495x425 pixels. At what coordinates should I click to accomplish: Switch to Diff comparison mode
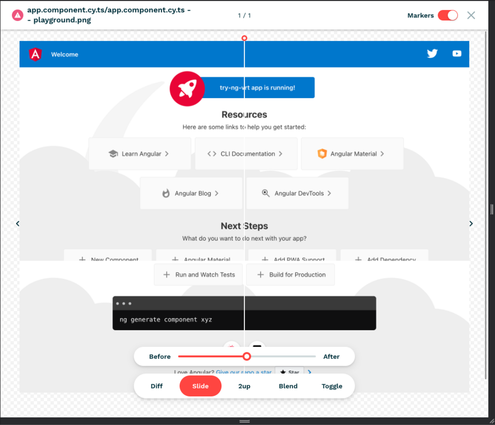(x=156, y=386)
